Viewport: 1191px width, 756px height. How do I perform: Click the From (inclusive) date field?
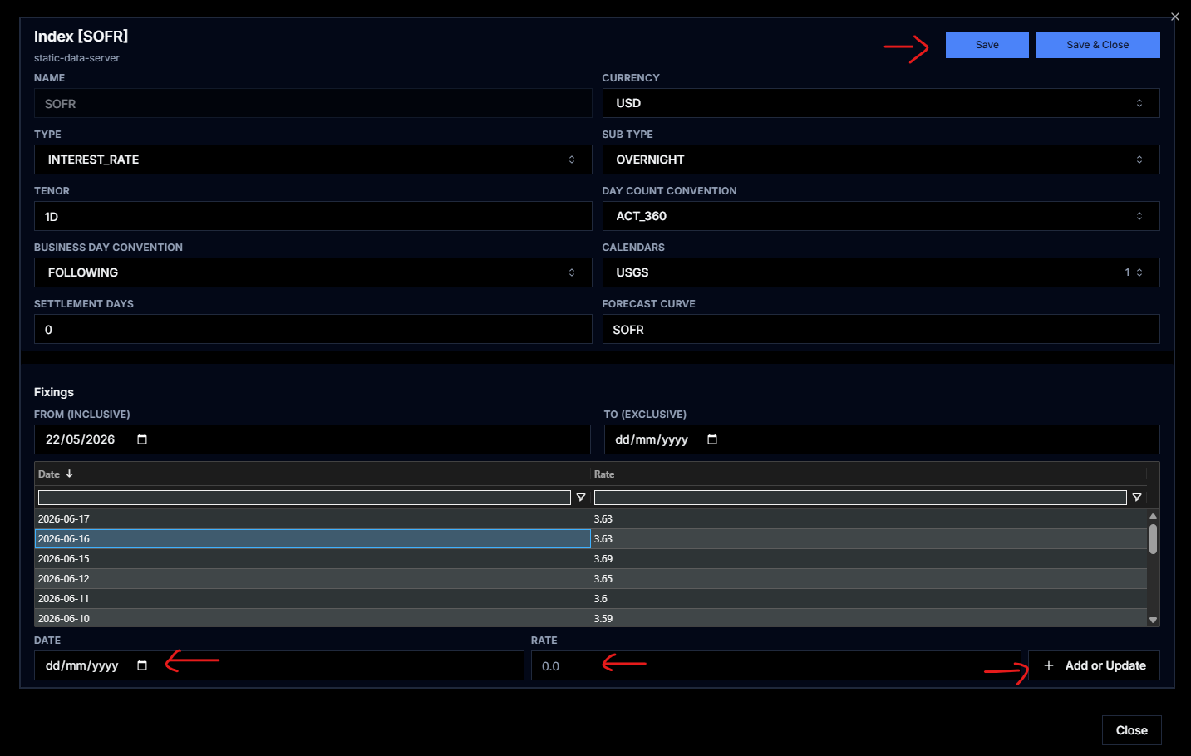pyautogui.click(x=313, y=439)
